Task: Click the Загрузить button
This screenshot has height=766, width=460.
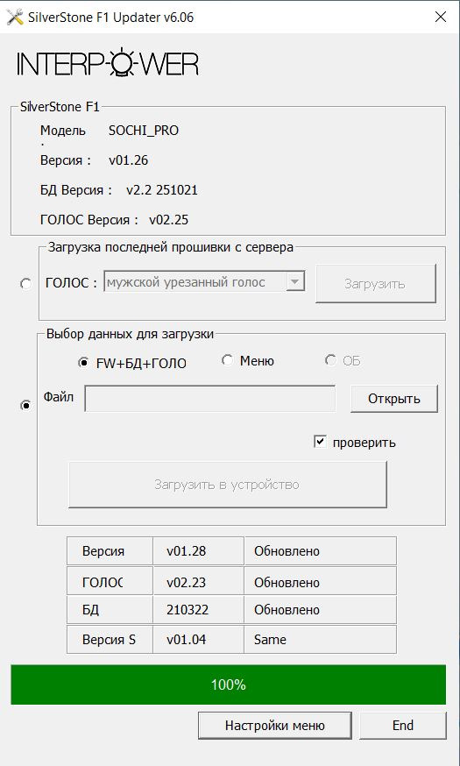Action: (x=376, y=284)
